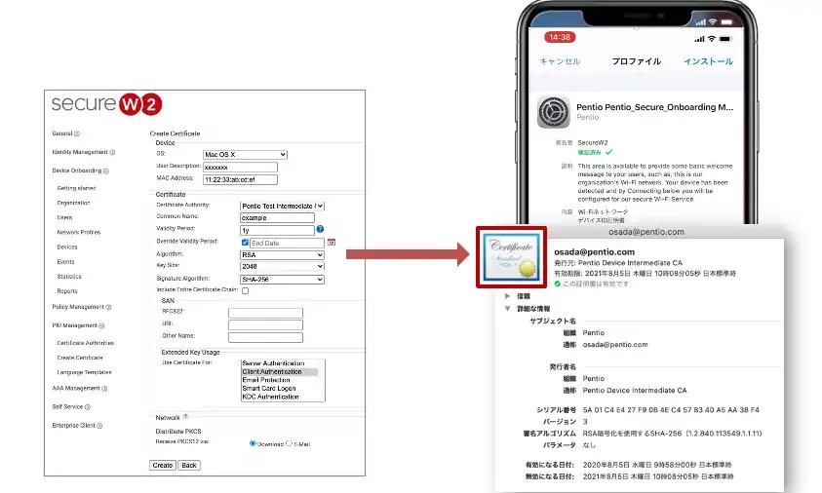Click the Network section info icon
Image resolution: width=822 pixels, height=493 pixels.
click(x=185, y=416)
